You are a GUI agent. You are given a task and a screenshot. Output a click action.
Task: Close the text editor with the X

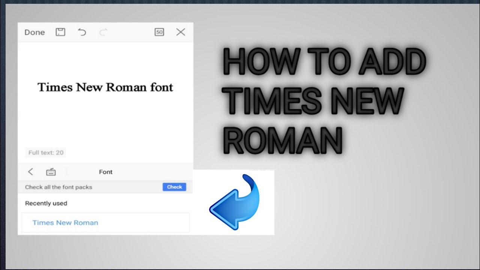click(x=181, y=32)
